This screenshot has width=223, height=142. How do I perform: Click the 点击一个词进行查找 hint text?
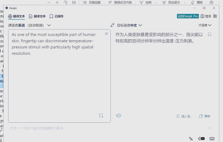pos(38,128)
